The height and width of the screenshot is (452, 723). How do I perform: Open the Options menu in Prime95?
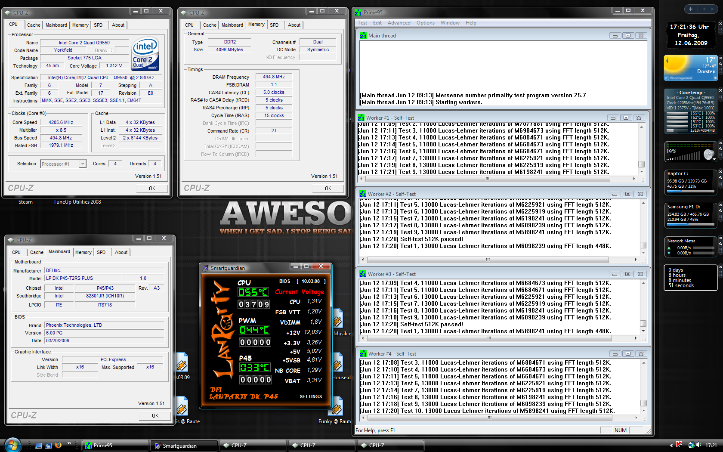point(426,23)
